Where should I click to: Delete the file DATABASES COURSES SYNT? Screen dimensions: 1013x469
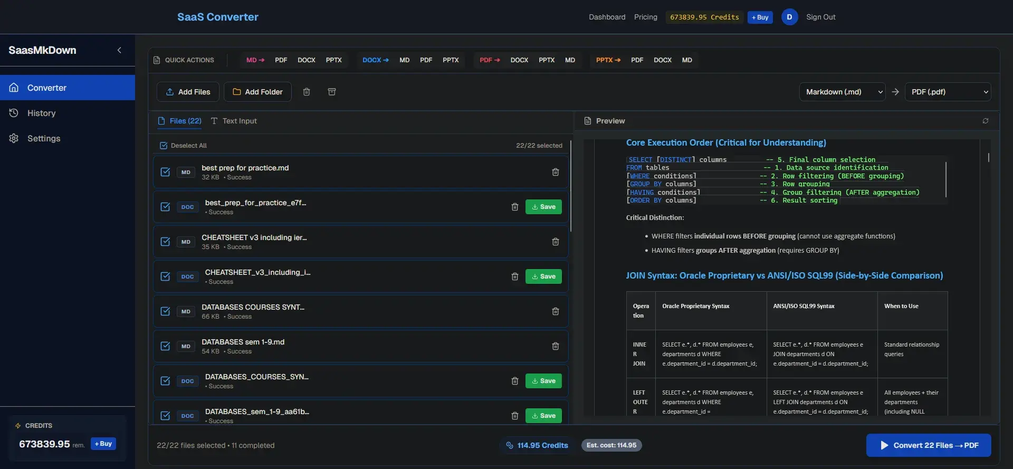556,311
